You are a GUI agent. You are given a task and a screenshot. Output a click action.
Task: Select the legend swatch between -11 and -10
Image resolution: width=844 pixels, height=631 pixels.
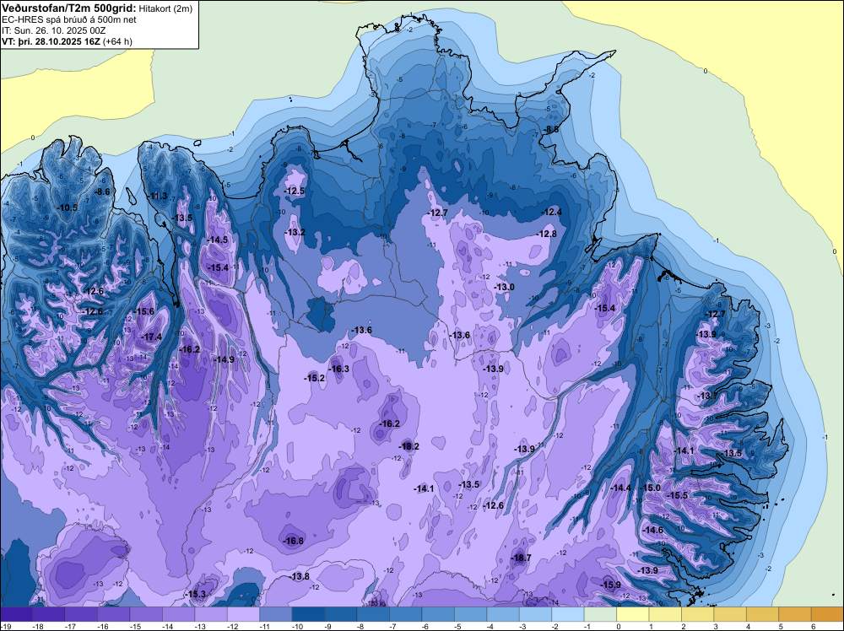pos(276,614)
